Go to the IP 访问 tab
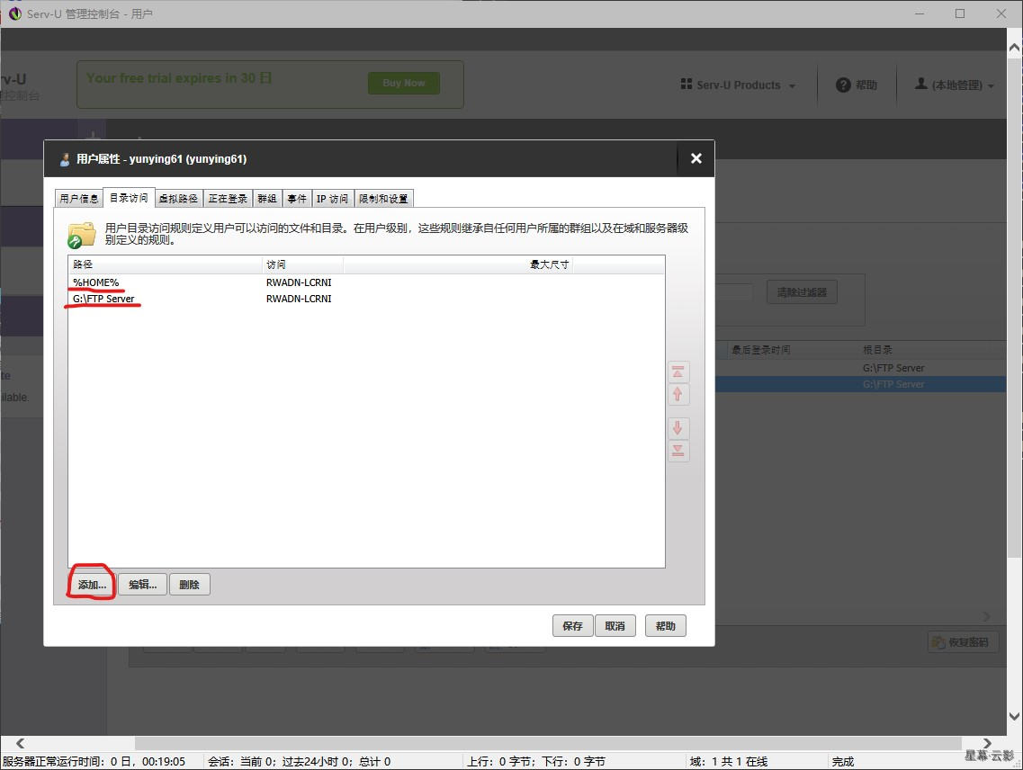1023x770 pixels. [x=332, y=199]
